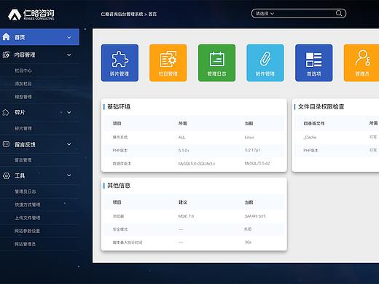Open 添加栏目 in the sidebar
The width and height of the screenshot is (379, 284).
coord(23,84)
